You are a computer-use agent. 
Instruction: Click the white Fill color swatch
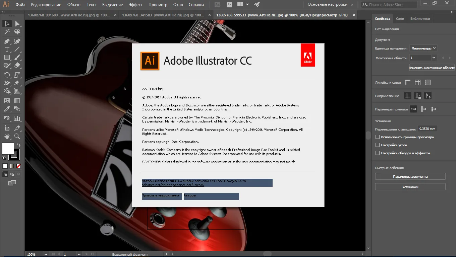pos(8,149)
